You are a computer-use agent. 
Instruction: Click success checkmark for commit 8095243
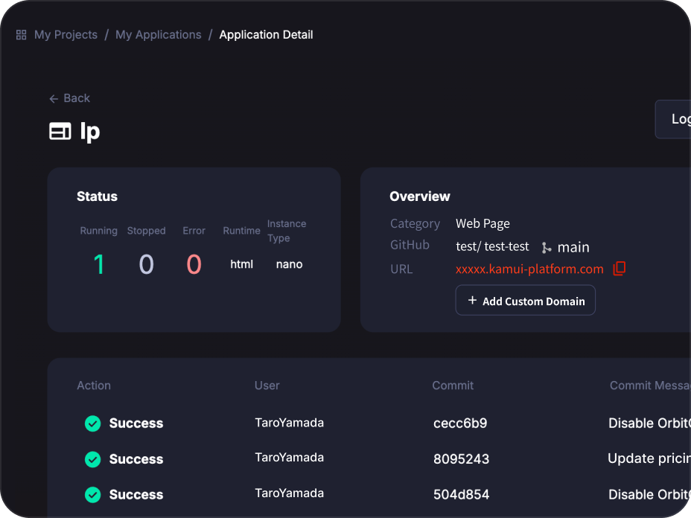[x=92, y=459]
